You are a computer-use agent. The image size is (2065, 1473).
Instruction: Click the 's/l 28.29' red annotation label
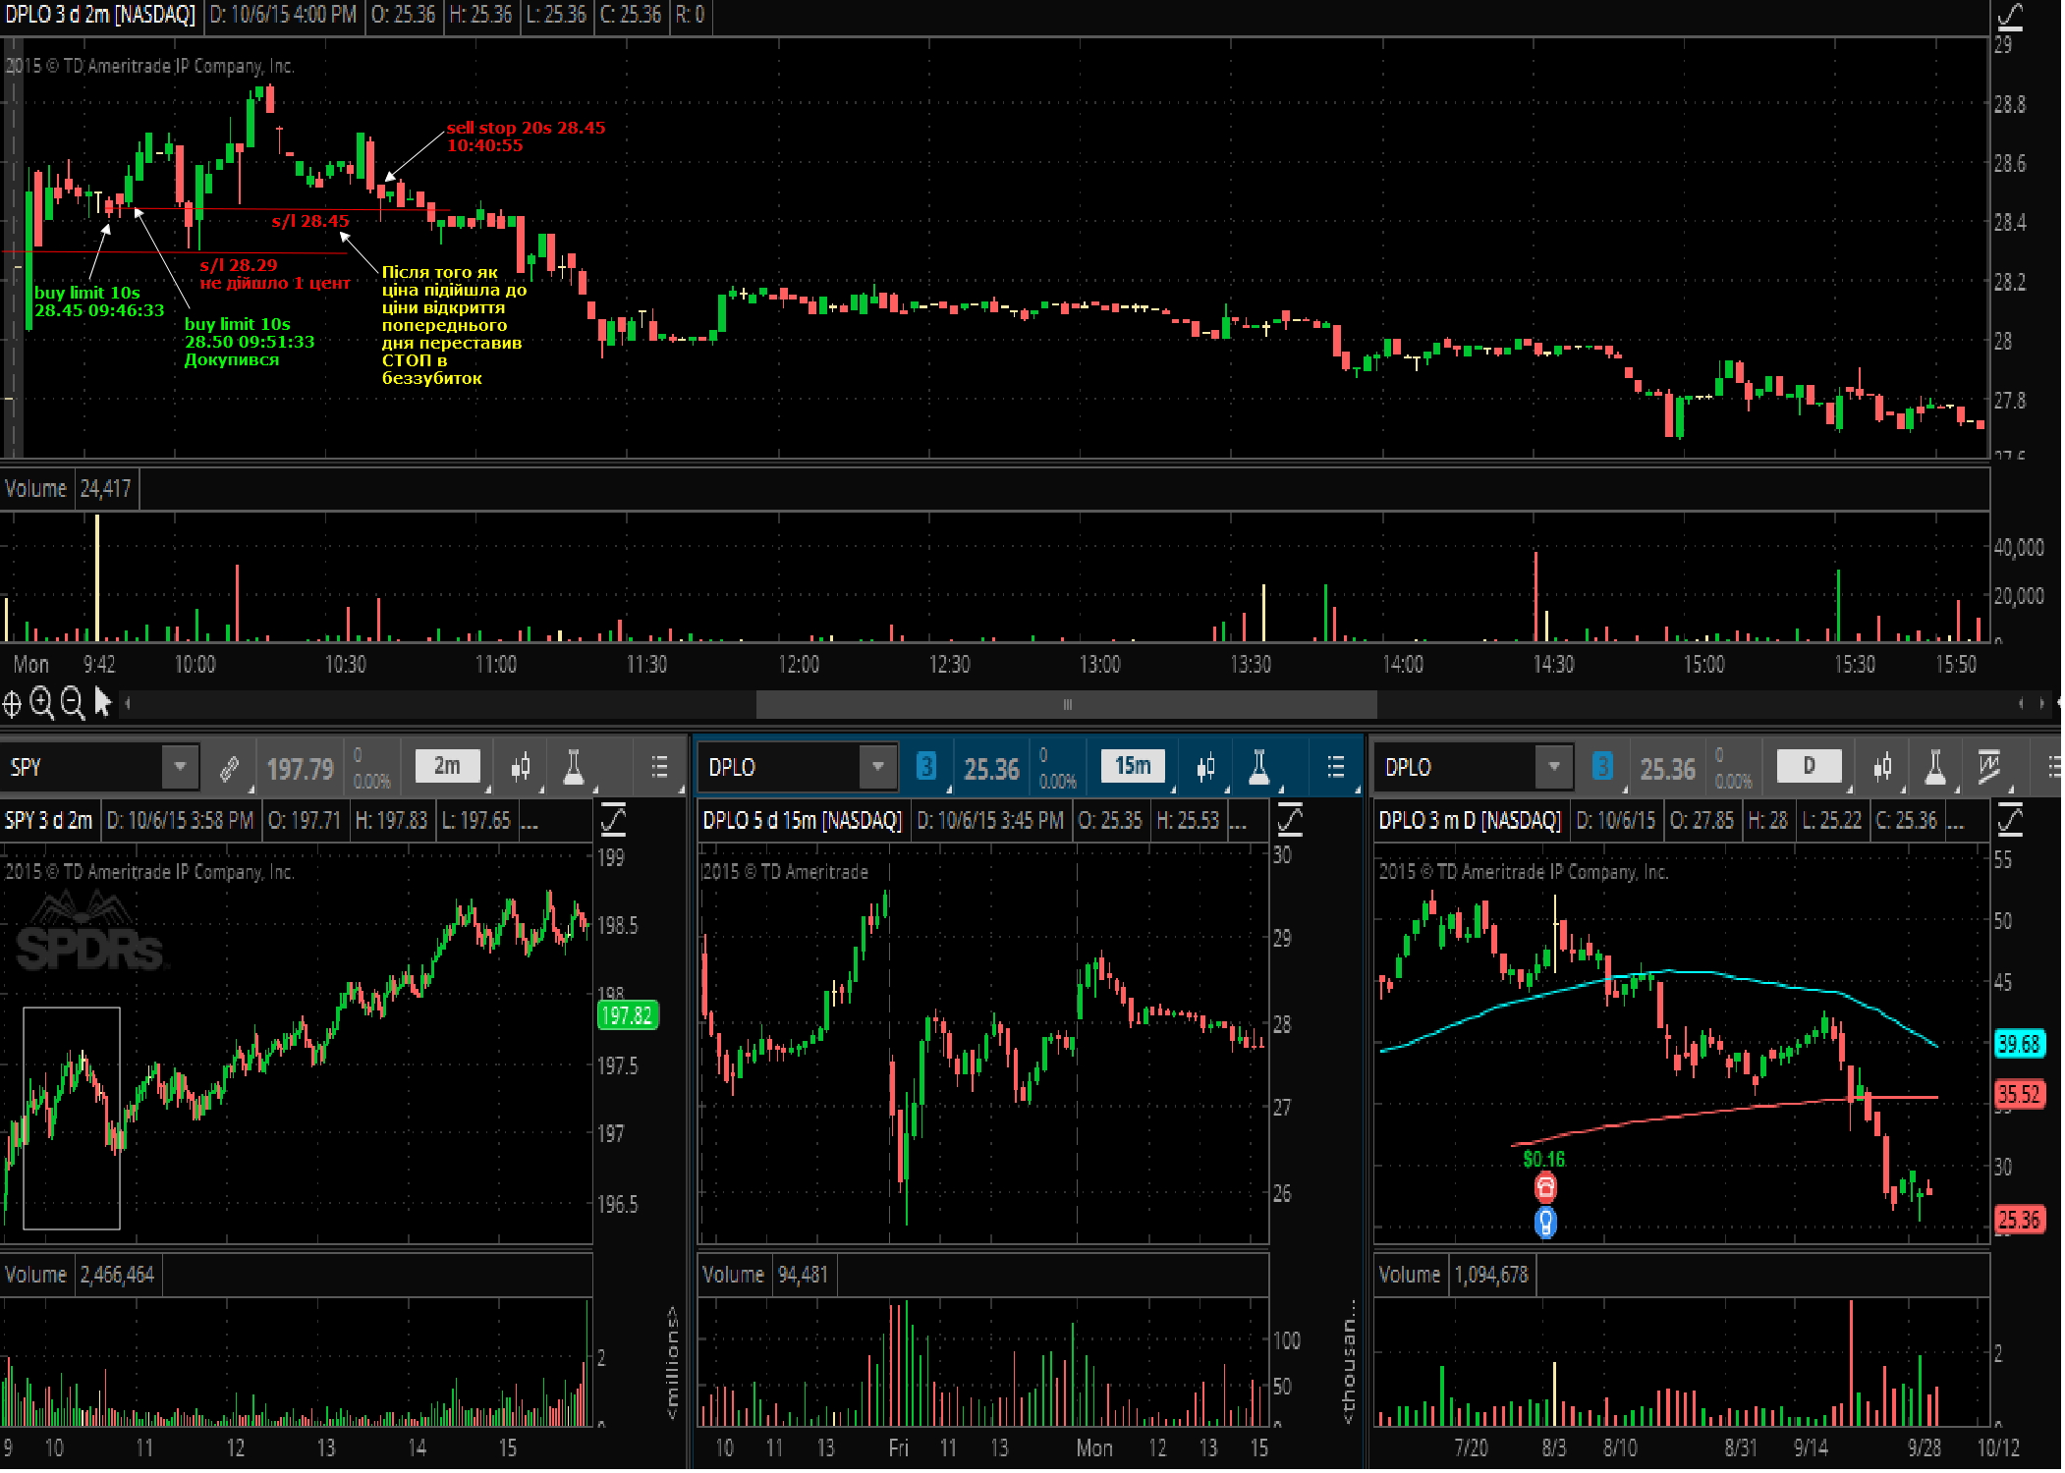click(239, 265)
